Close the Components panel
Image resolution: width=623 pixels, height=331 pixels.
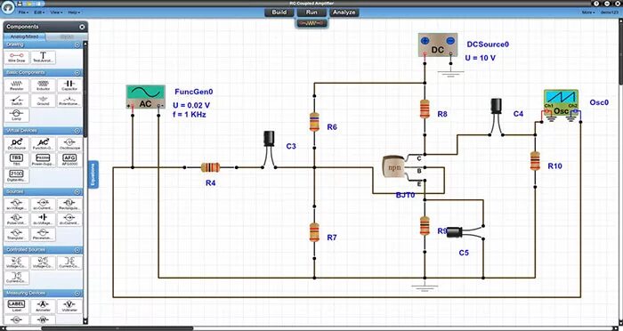(x=82, y=27)
